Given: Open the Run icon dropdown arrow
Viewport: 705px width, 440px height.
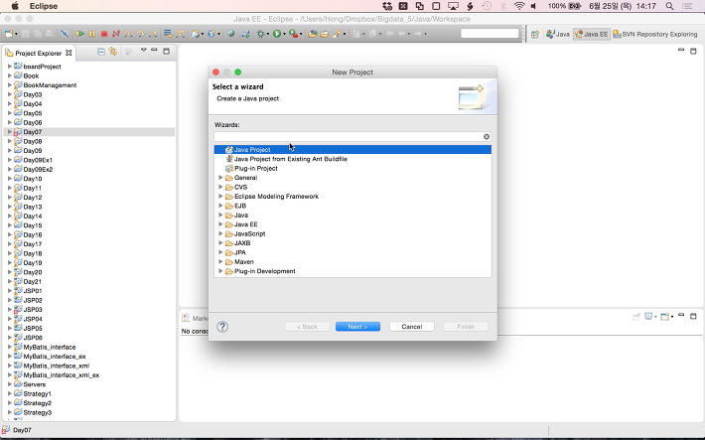Looking at the screenshot, I should coord(284,34).
